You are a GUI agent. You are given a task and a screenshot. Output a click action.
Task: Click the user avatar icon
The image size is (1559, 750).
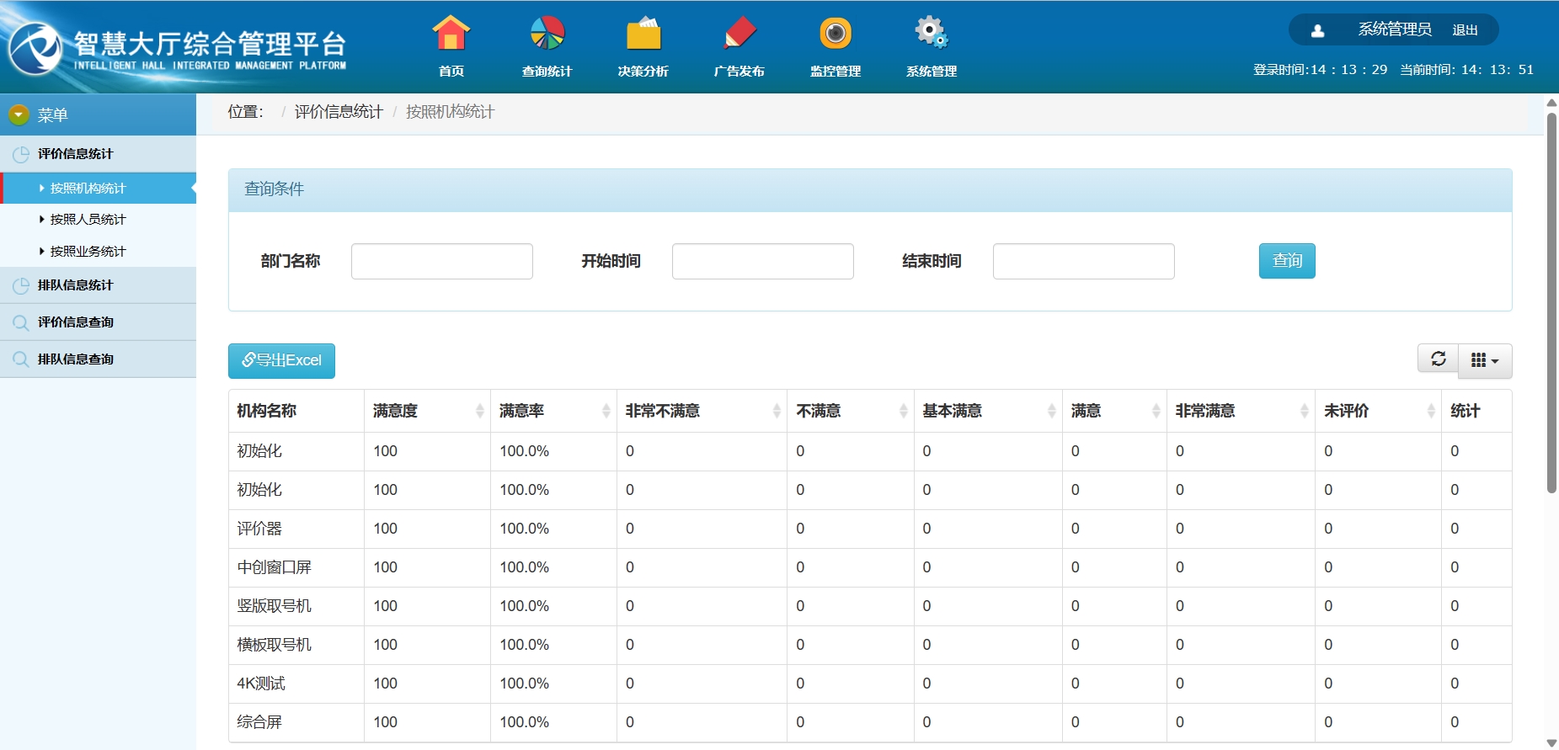click(x=1318, y=31)
